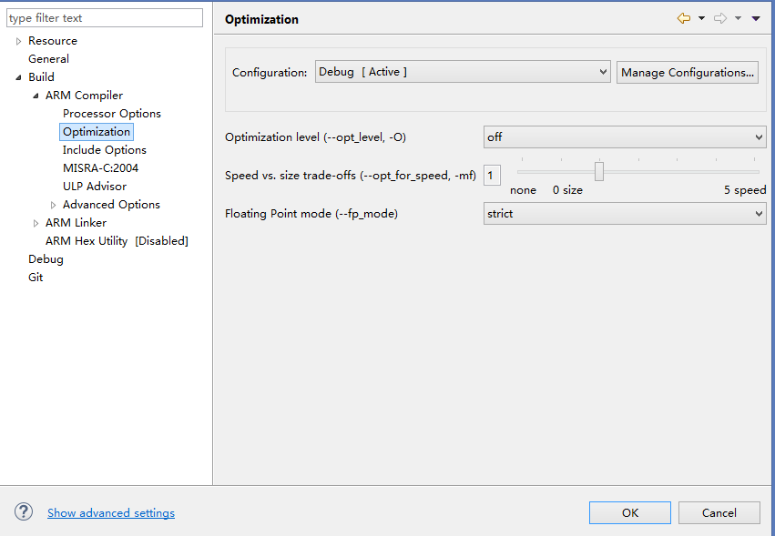Click the type filter text field

click(105, 18)
